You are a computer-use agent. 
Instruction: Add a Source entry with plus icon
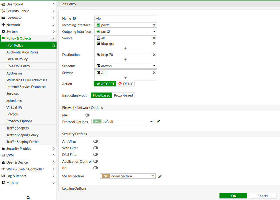click(125, 48)
